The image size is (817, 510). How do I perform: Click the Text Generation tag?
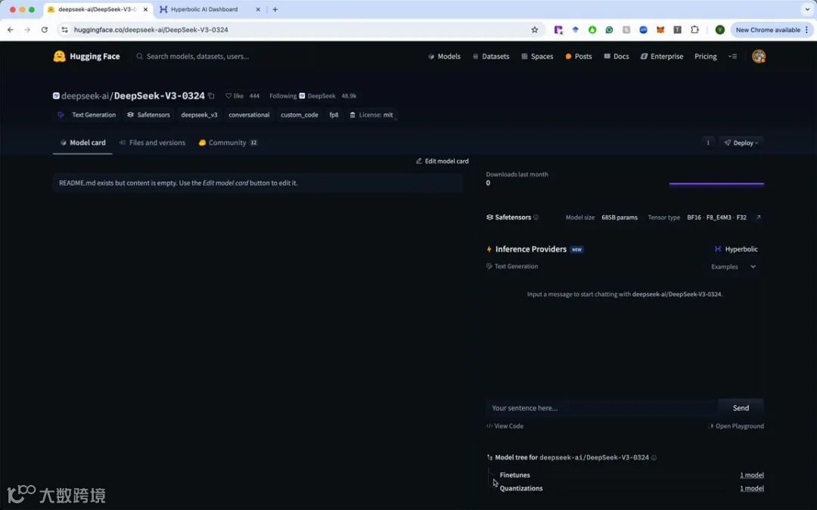click(87, 115)
